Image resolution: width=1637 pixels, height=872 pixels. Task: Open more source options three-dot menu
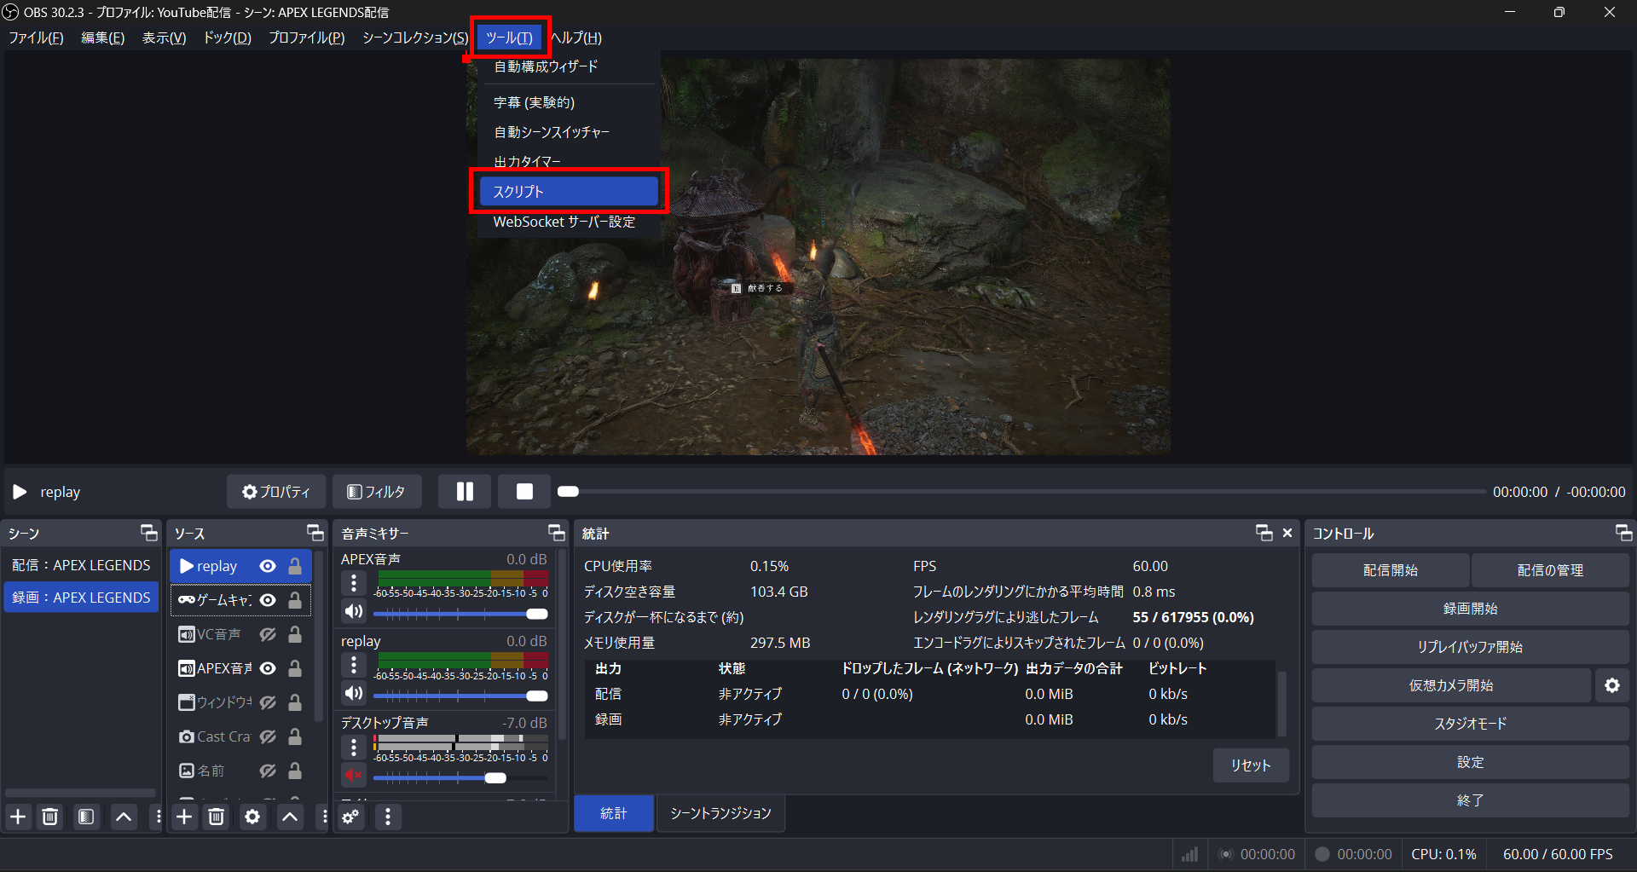[x=324, y=817]
